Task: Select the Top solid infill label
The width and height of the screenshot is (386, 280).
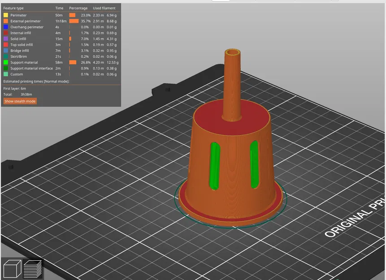Action: pos(22,45)
